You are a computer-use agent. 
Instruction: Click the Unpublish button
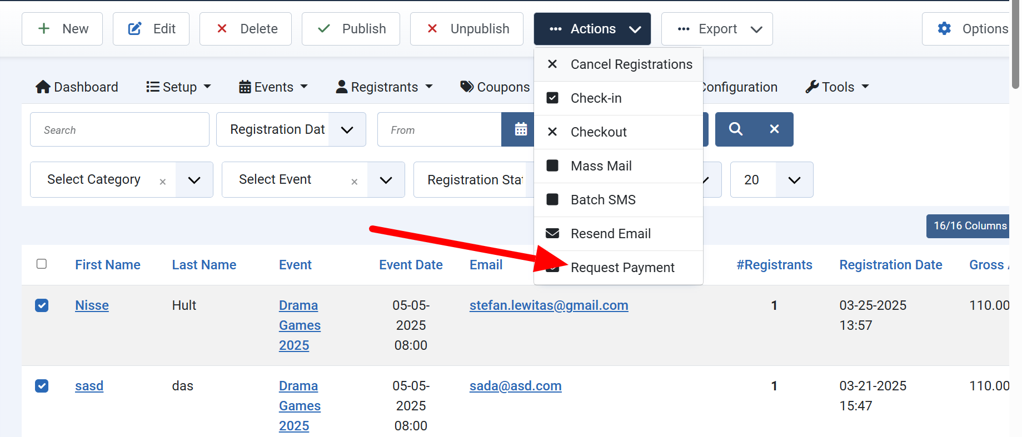point(467,29)
